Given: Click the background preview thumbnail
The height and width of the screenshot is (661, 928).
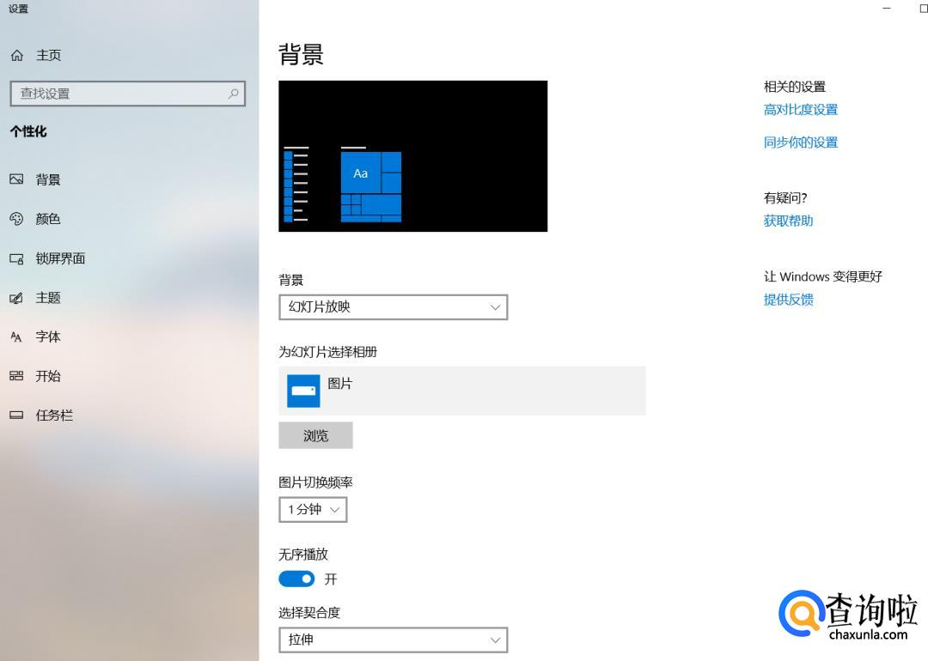Looking at the screenshot, I should (413, 156).
